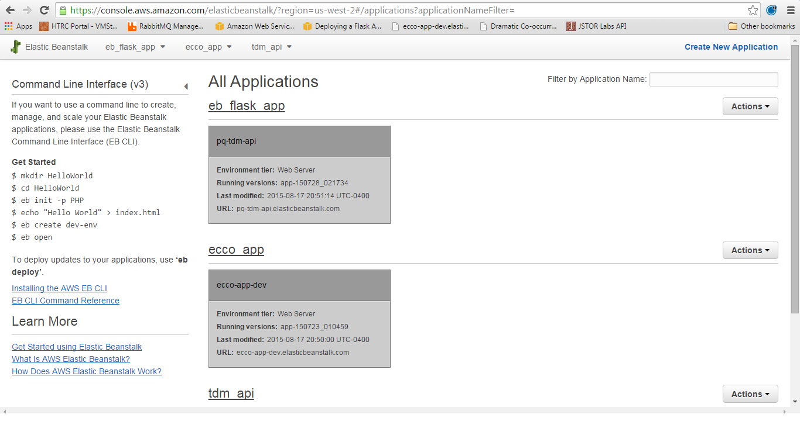Open the Chrome hamburger menu

coord(790,10)
